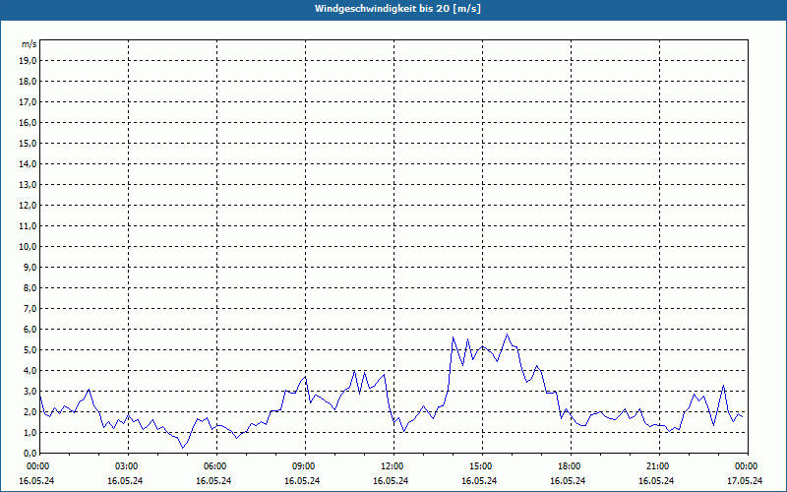Screen dimensions: 787x492
Task: Select the 0,0 y-axis label
Action: 30,453
